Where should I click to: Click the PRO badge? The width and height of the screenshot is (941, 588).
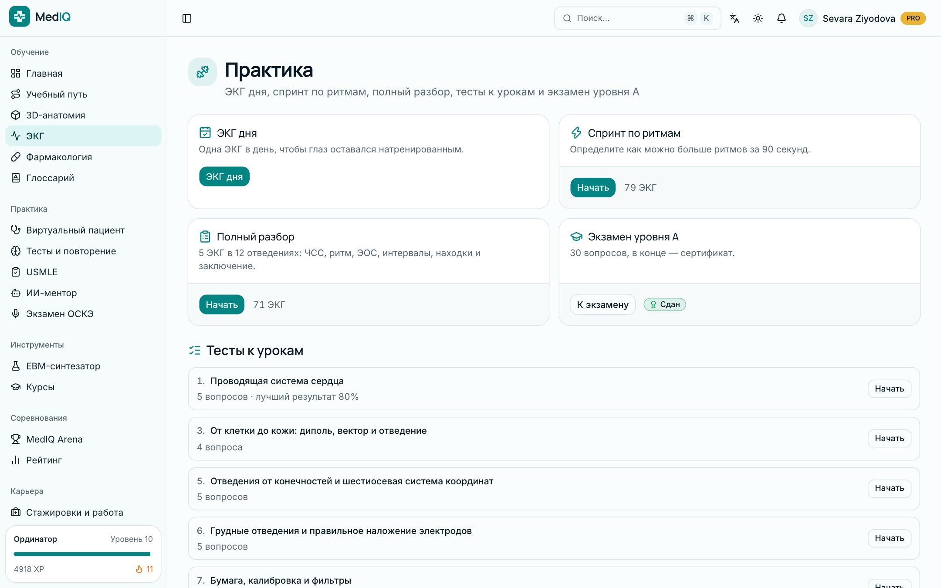[x=913, y=18]
